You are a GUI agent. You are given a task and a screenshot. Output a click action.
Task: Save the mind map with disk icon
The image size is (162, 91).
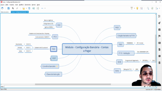coord(8,8)
